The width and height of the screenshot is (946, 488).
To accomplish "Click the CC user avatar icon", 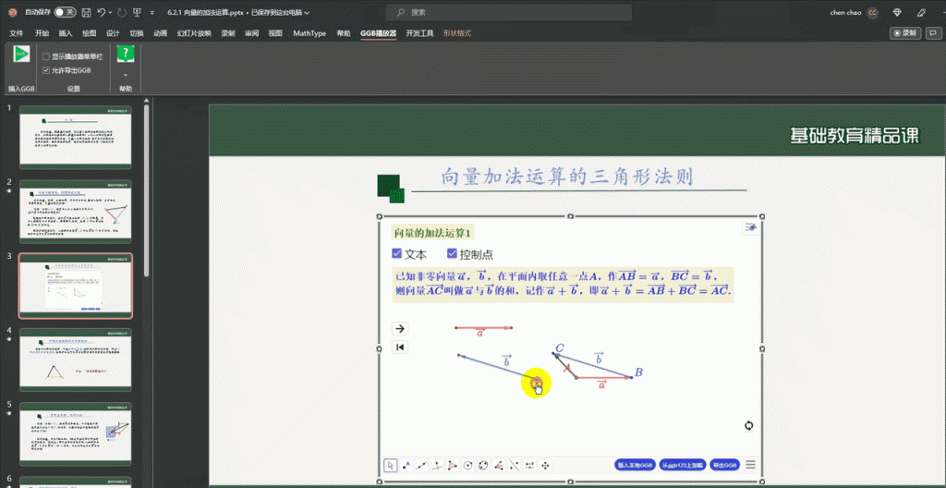I will tap(872, 13).
